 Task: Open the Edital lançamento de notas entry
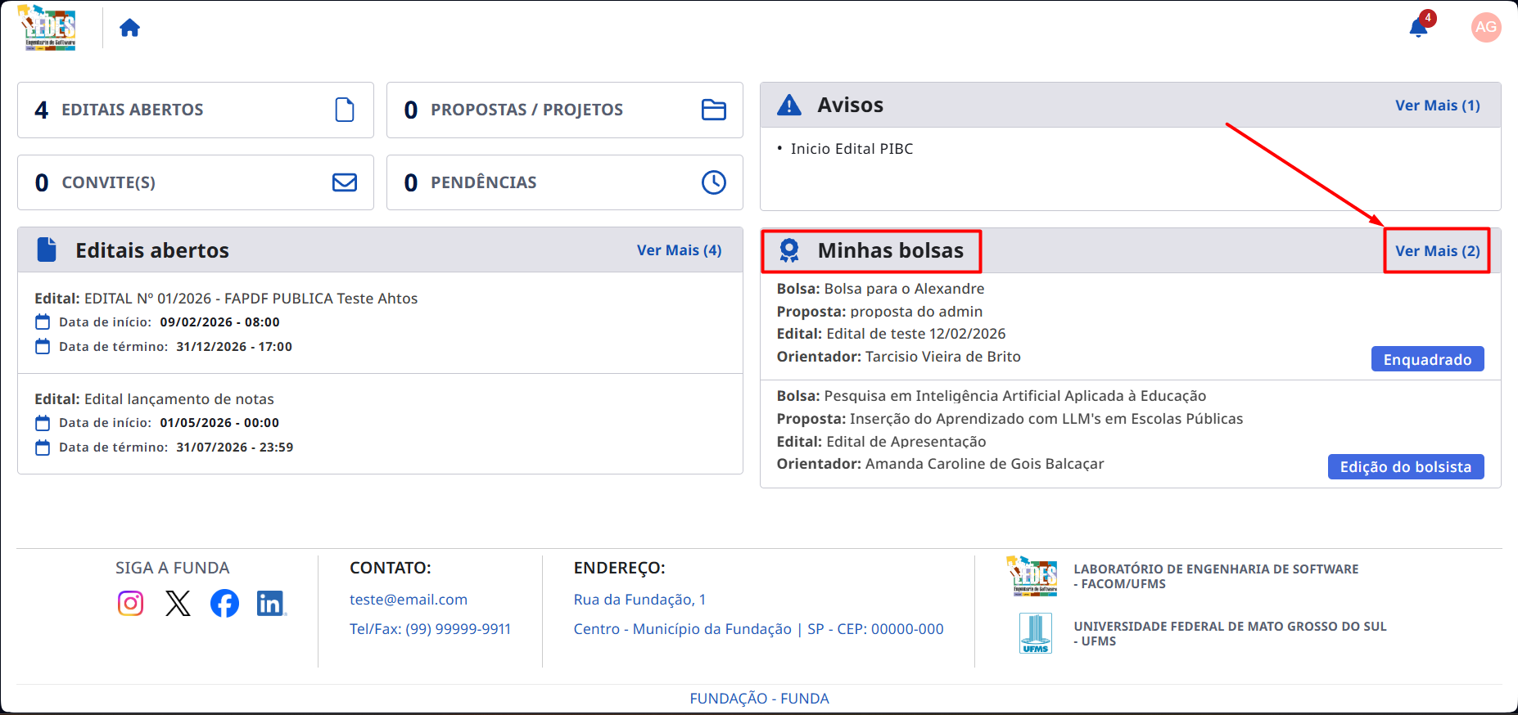pos(380,423)
